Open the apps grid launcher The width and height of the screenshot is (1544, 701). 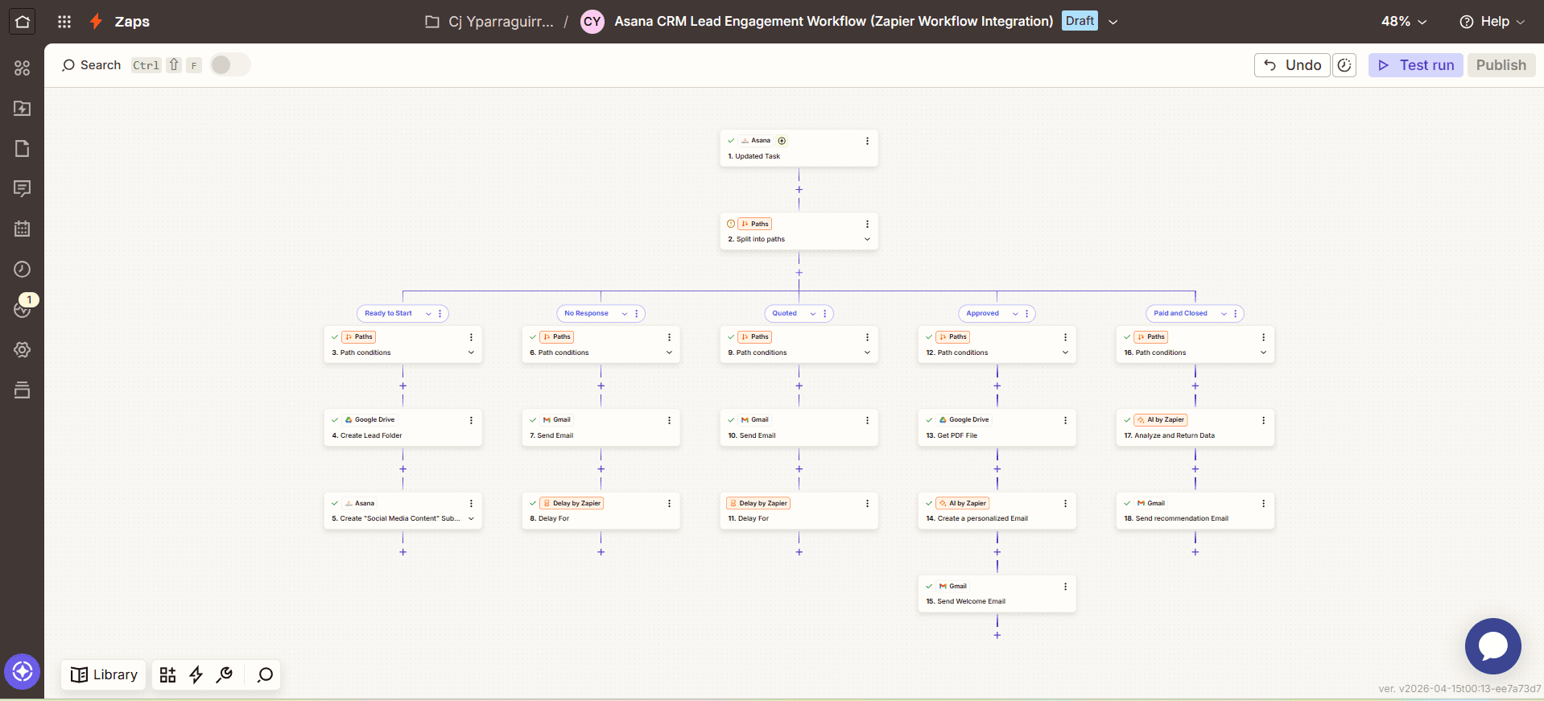pyautogui.click(x=64, y=22)
